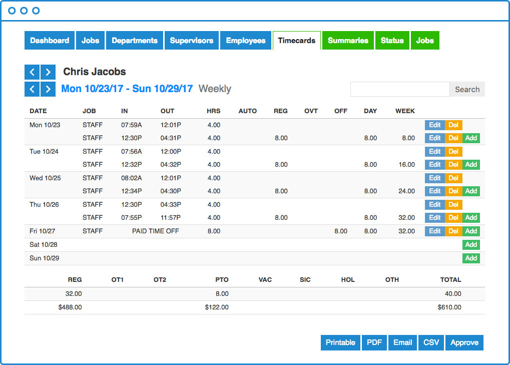The height and width of the screenshot is (365, 510).
Task: Email the timecard
Action: 402,342
